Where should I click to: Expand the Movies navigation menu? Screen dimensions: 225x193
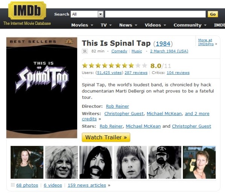pos(82,25)
